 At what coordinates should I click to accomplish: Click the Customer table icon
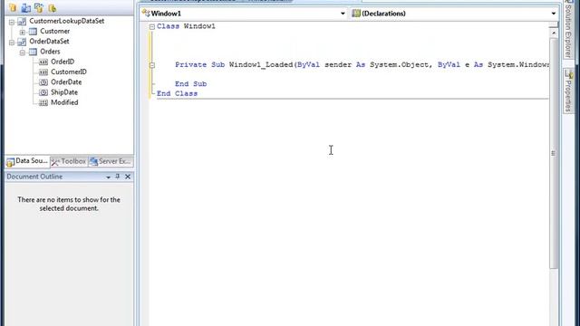pos(33,32)
